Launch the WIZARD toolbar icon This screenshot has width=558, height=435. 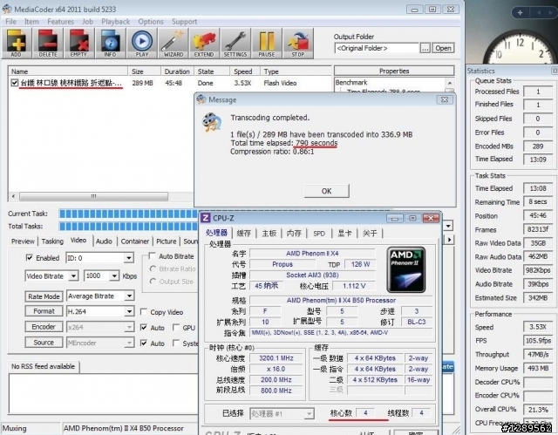(x=173, y=43)
